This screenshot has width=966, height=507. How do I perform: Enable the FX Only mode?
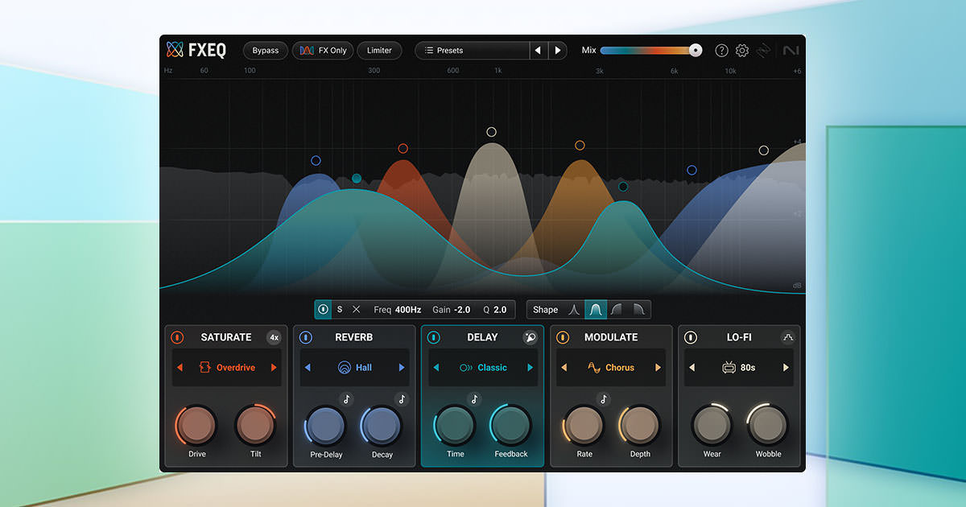pos(323,51)
